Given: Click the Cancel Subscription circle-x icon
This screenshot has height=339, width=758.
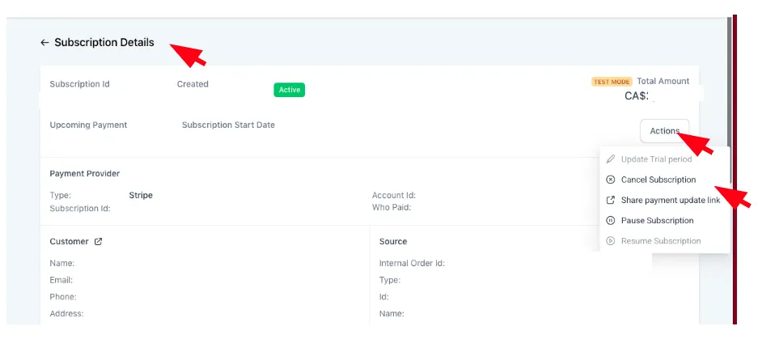Looking at the screenshot, I should click(611, 180).
